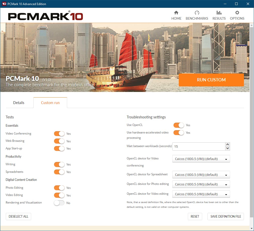The height and width of the screenshot is (231, 254).
Task: Toggle Use OpenCL off
Action: point(179,125)
